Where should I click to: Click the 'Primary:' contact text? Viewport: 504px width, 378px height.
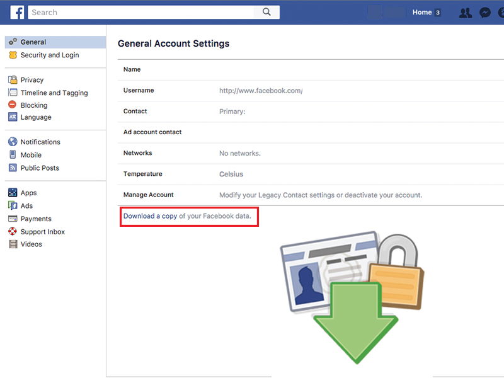[232, 112]
